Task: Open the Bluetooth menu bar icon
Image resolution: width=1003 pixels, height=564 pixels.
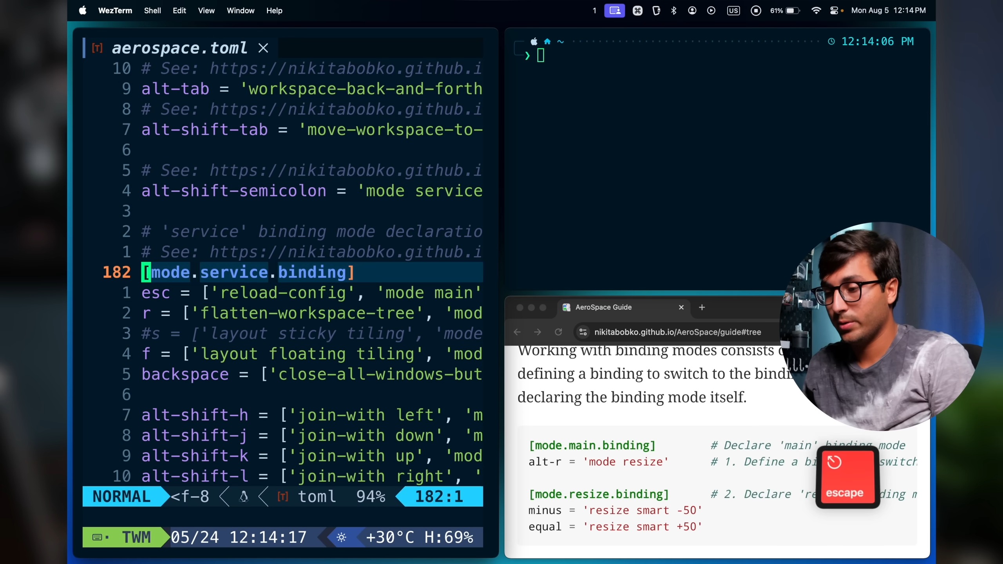Action: point(673,11)
